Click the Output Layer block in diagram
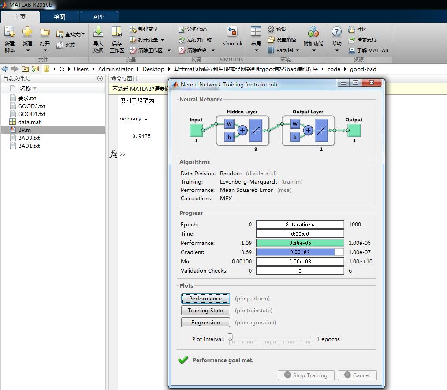Screen dimensions: 447x390 308,131
